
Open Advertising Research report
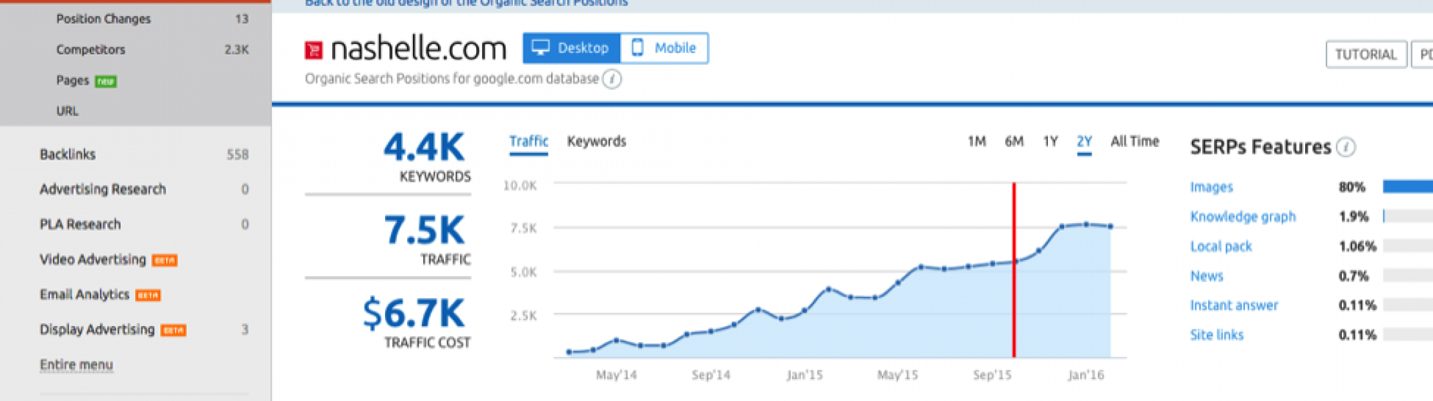102,189
